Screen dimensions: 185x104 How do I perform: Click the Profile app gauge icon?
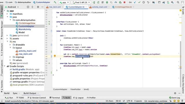coord(116,2)
